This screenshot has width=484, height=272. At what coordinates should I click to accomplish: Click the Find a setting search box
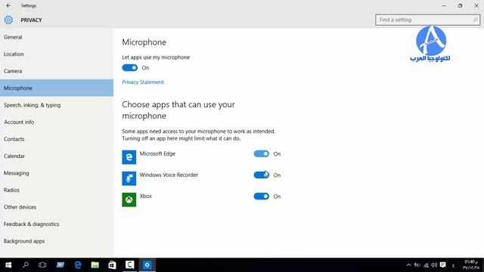pyautogui.click(x=427, y=20)
